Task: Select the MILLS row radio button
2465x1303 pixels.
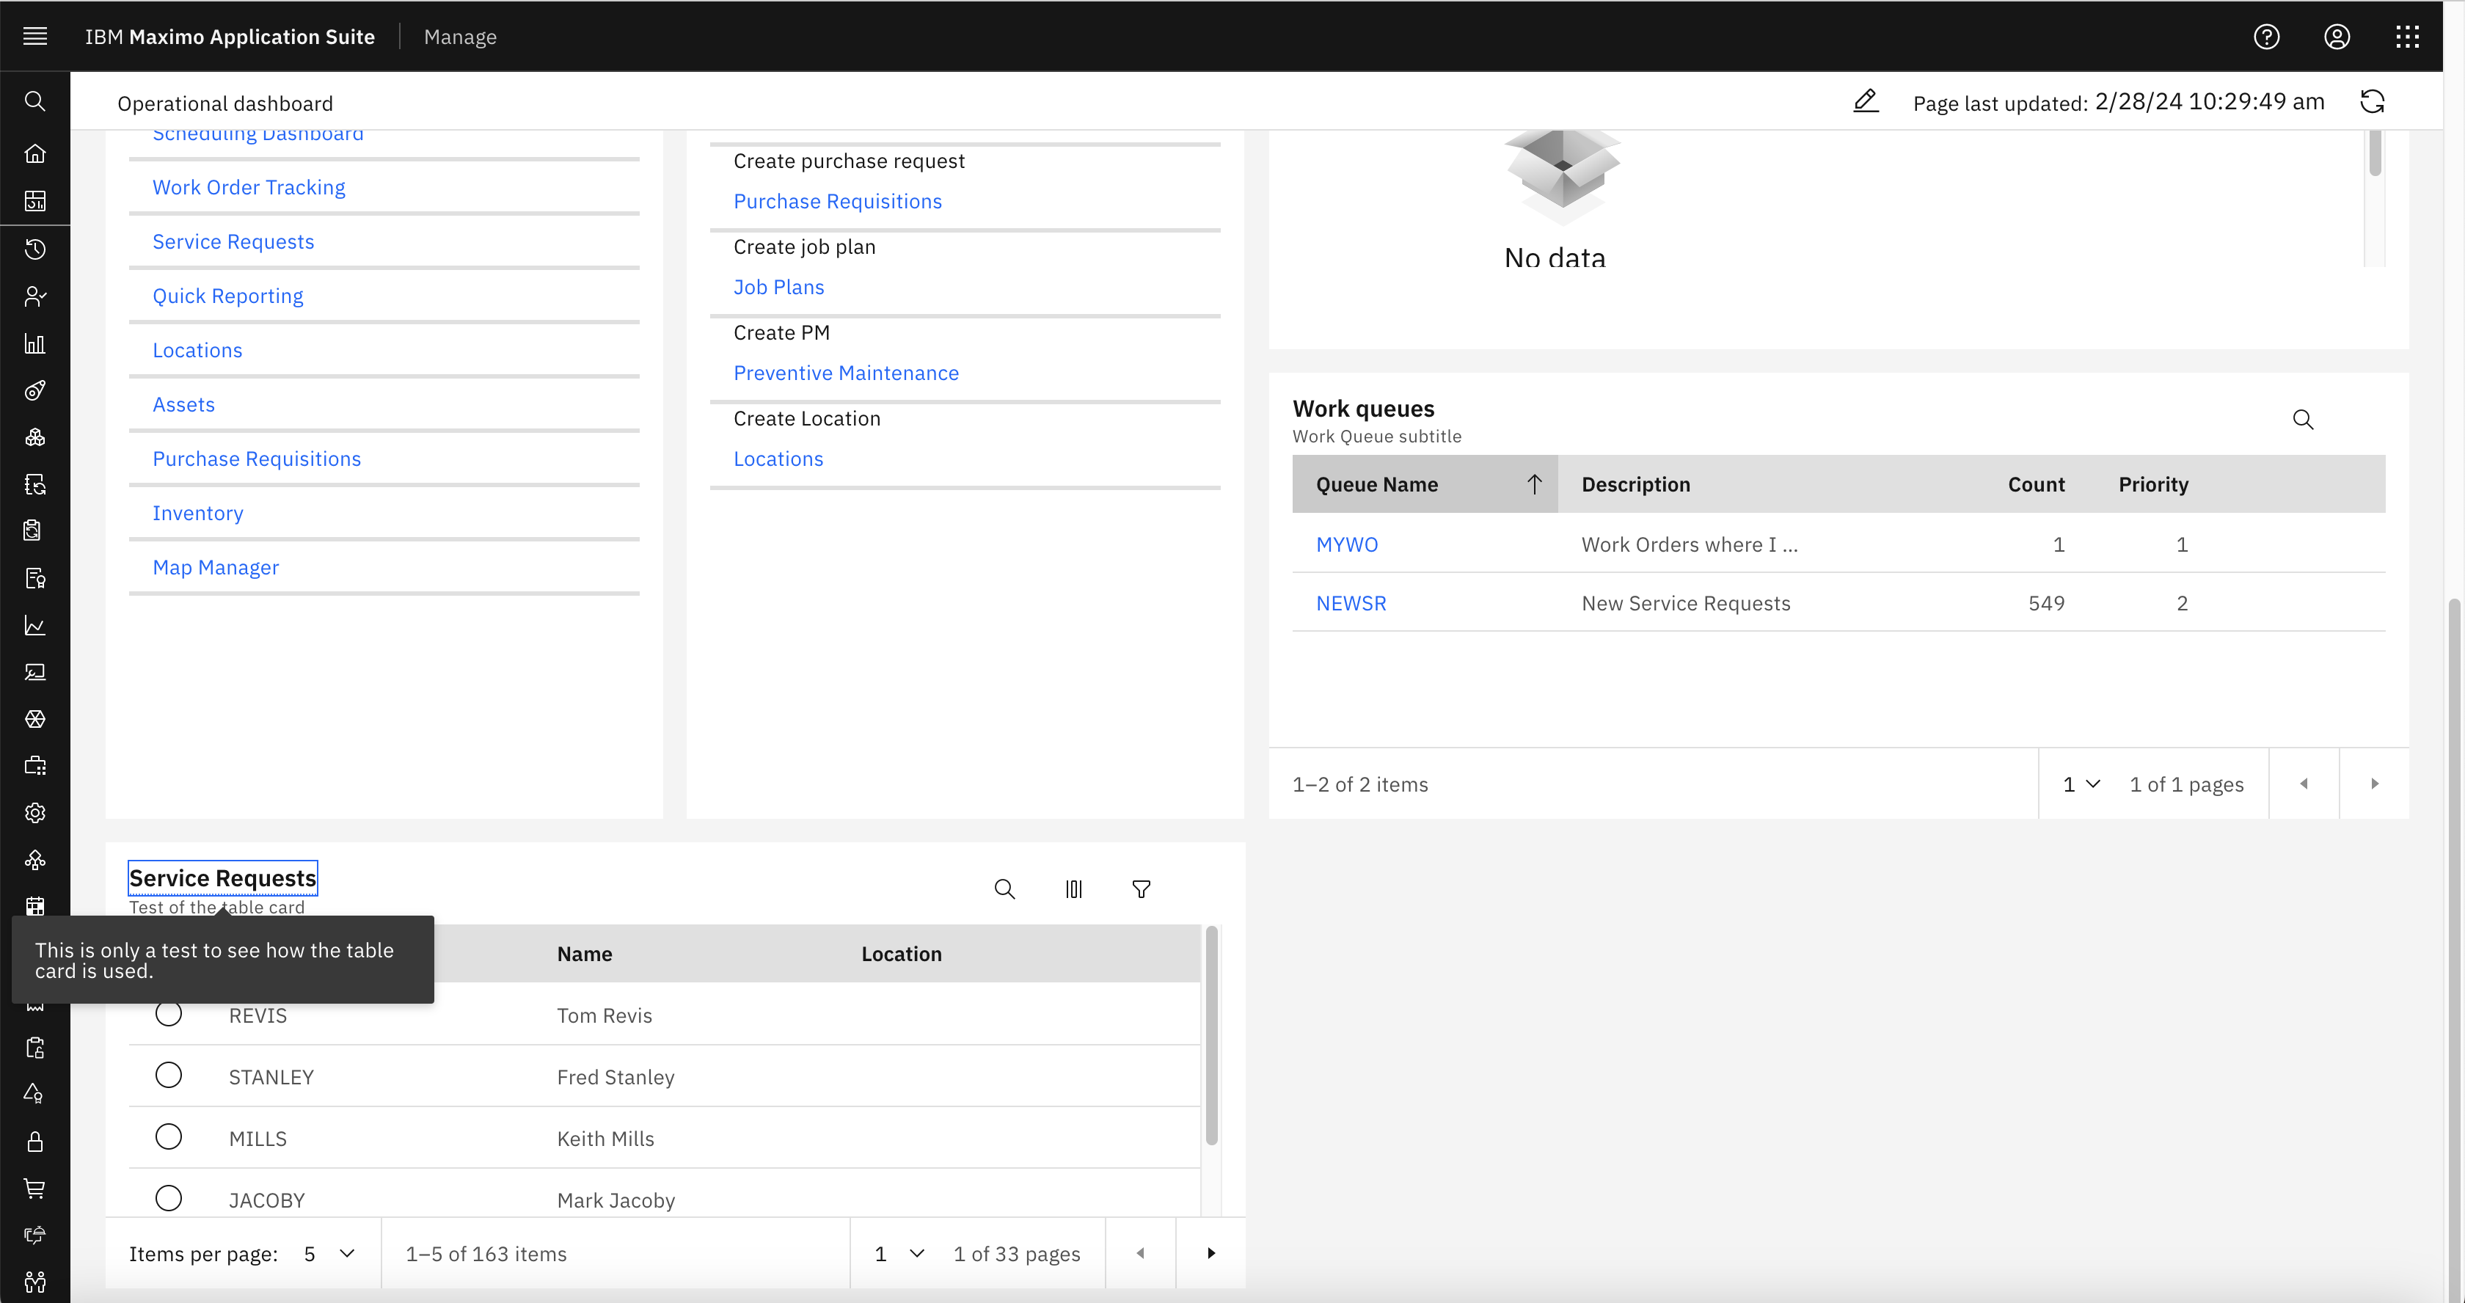Action: [169, 1136]
